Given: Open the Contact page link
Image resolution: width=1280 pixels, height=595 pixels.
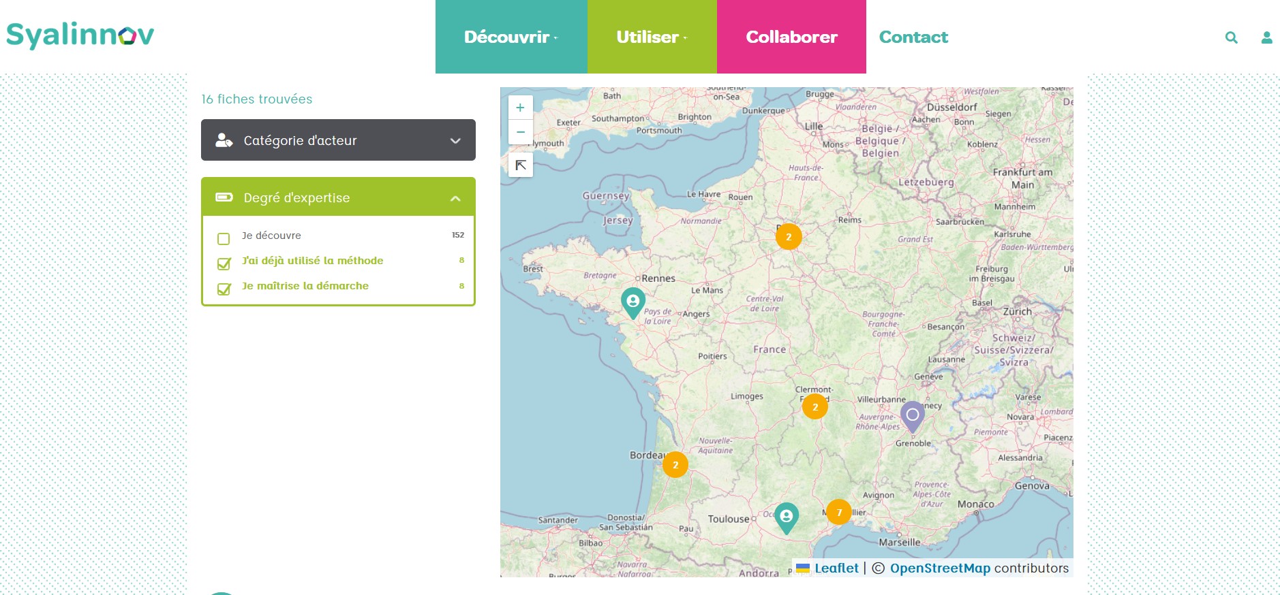Looking at the screenshot, I should click(x=913, y=37).
